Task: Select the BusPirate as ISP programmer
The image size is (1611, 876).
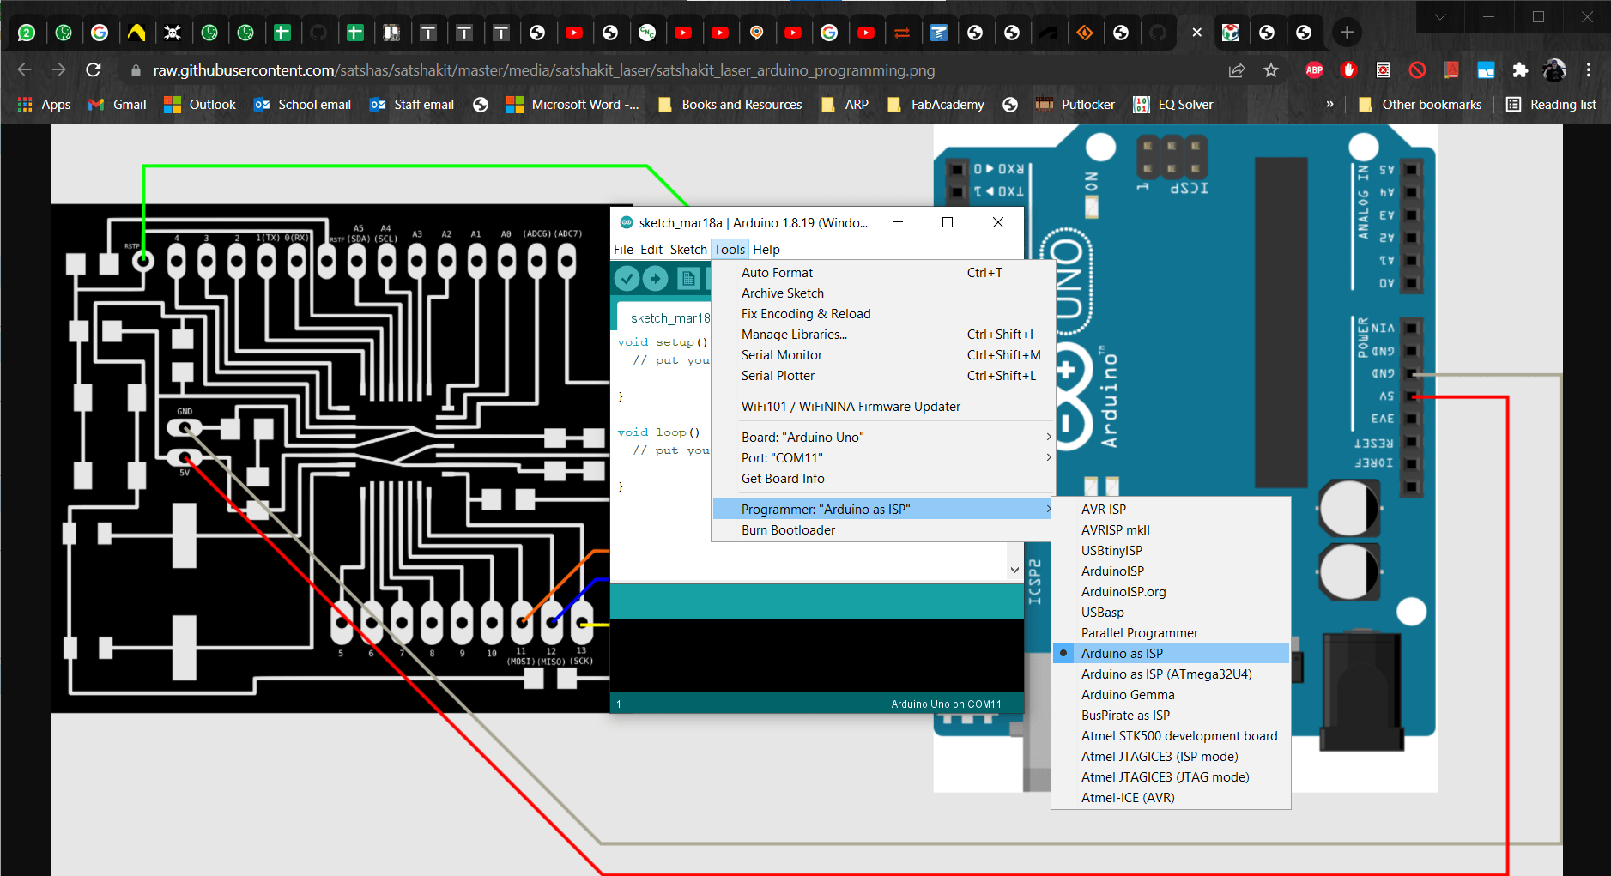Action: 1171,715
